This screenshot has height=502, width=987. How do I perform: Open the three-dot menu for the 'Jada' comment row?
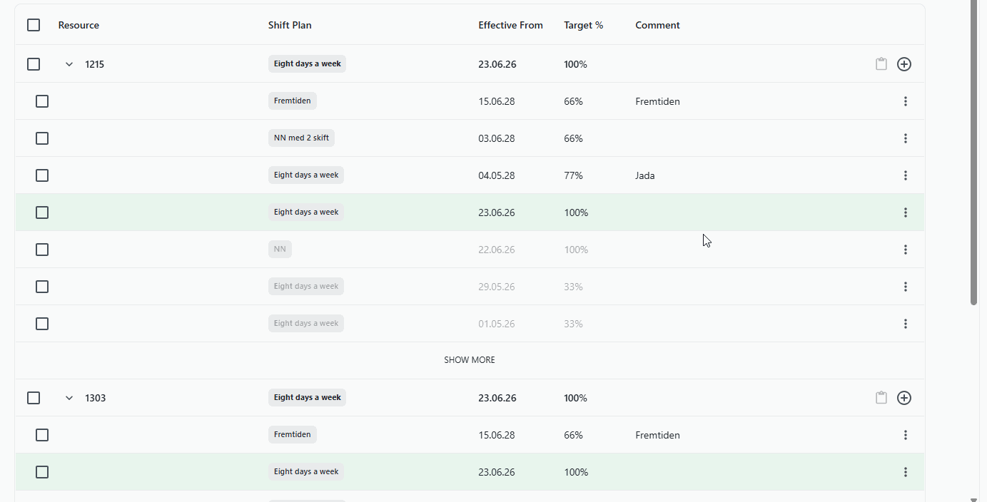906,175
